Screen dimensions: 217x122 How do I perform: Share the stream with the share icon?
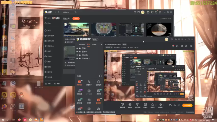pos(191,46)
